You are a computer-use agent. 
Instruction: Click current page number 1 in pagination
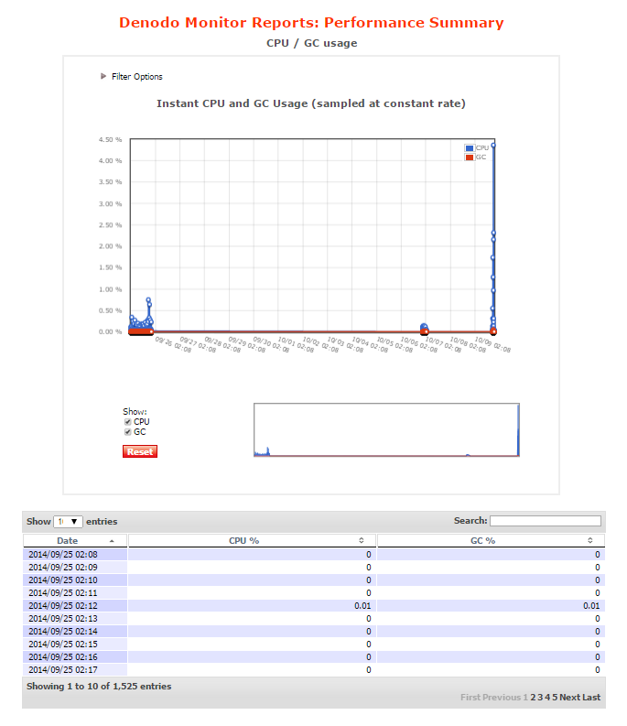pos(525,698)
